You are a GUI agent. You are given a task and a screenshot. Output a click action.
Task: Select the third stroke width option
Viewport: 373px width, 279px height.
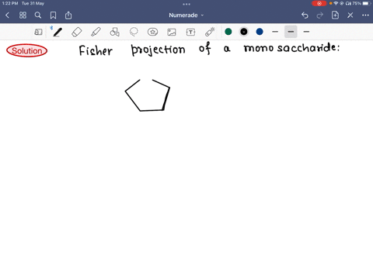pos(306,32)
